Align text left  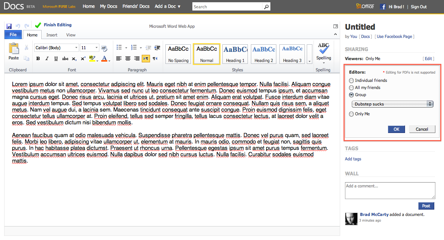pos(119,59)
